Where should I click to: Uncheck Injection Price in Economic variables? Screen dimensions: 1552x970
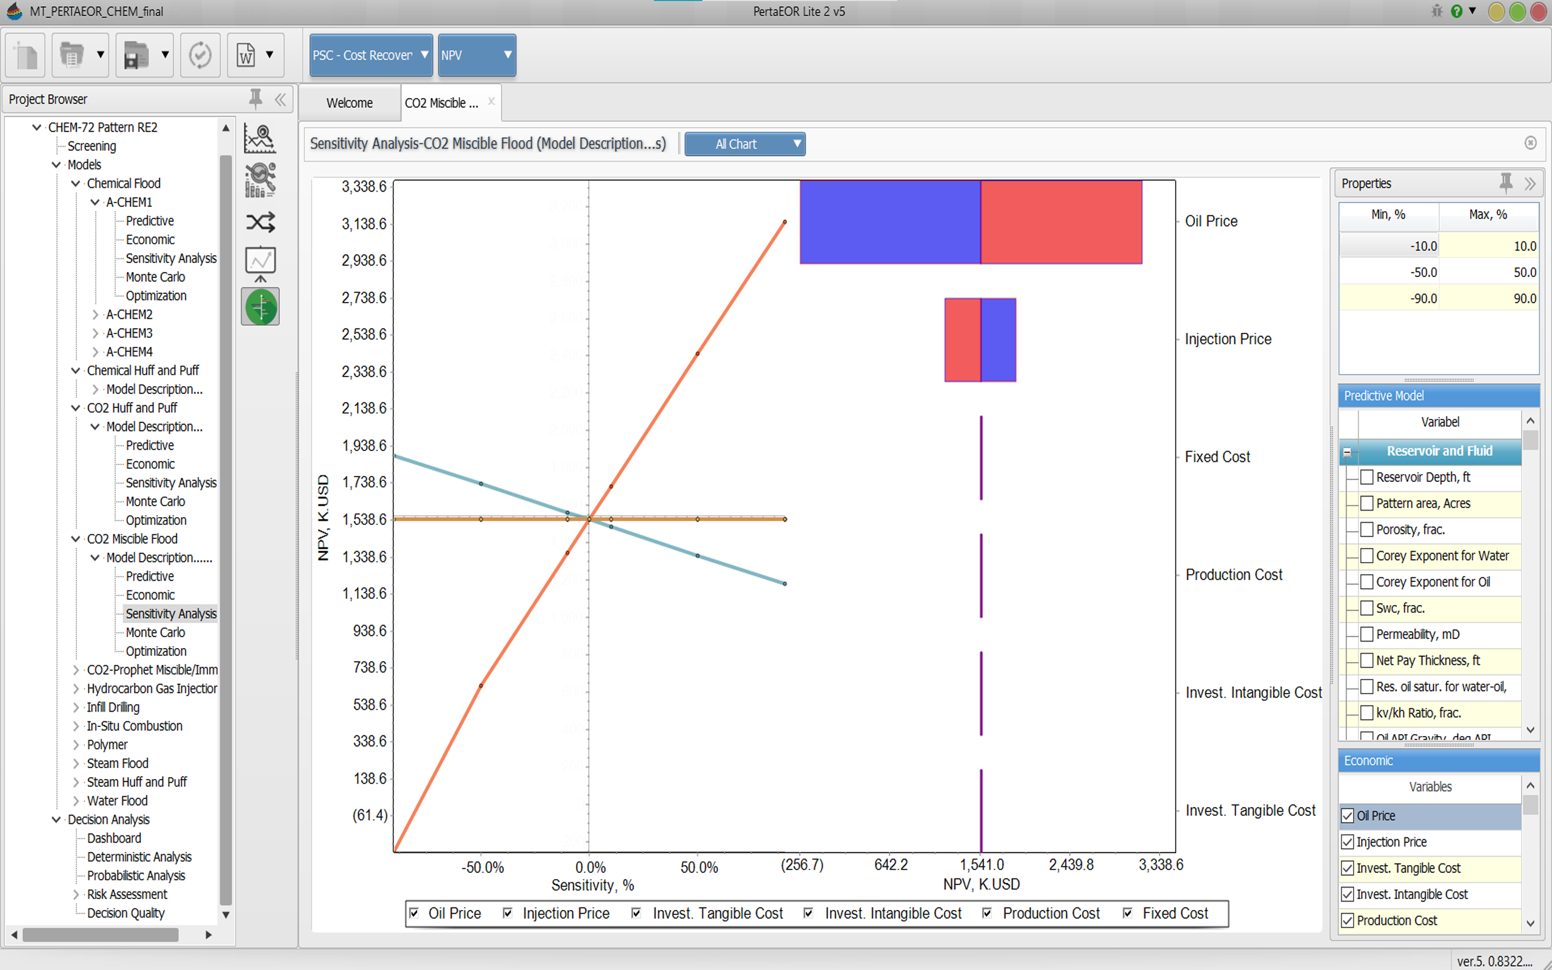tap(1348, 841)
